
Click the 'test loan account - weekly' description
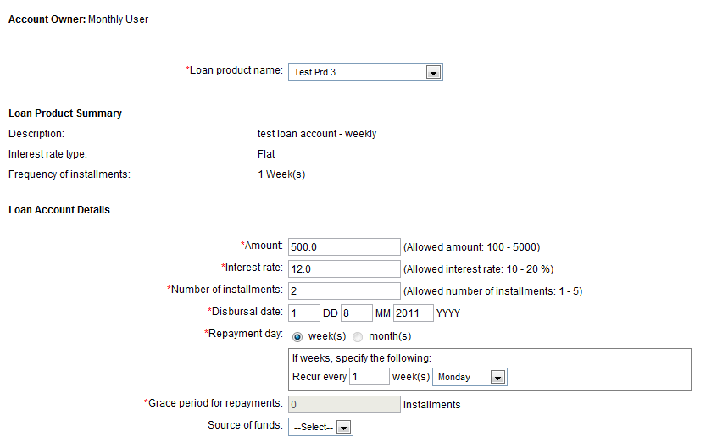(x=317, y=134)
